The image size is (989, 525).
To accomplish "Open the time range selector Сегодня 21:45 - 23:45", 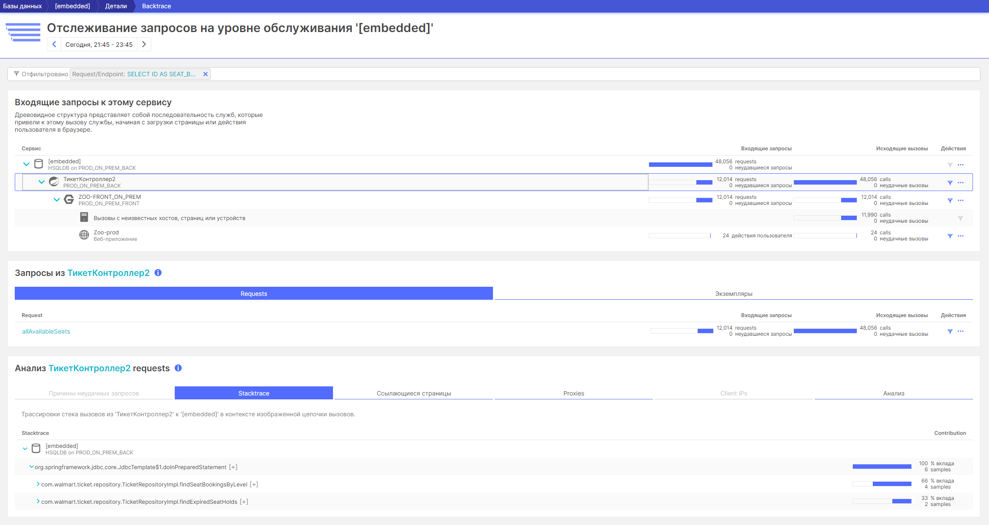I will [x=99, y=45].
